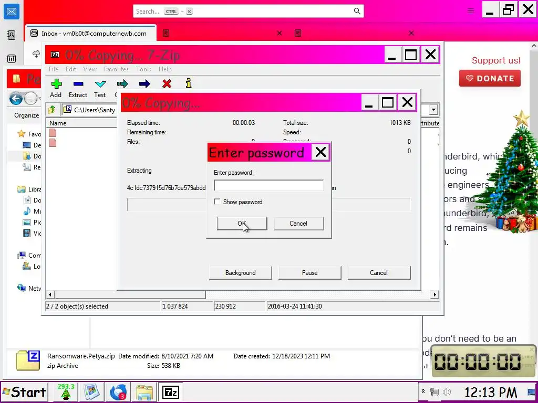This screenshot has width=538, height=403.
Task: Click the Thunderbird search box
Action: 249,12
